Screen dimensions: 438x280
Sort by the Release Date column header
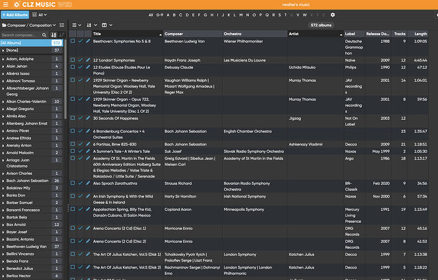378,34
